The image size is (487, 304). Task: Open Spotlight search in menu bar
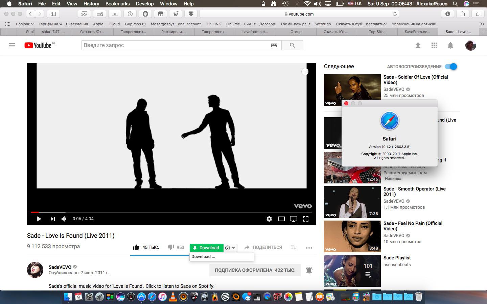pos(456,4)
